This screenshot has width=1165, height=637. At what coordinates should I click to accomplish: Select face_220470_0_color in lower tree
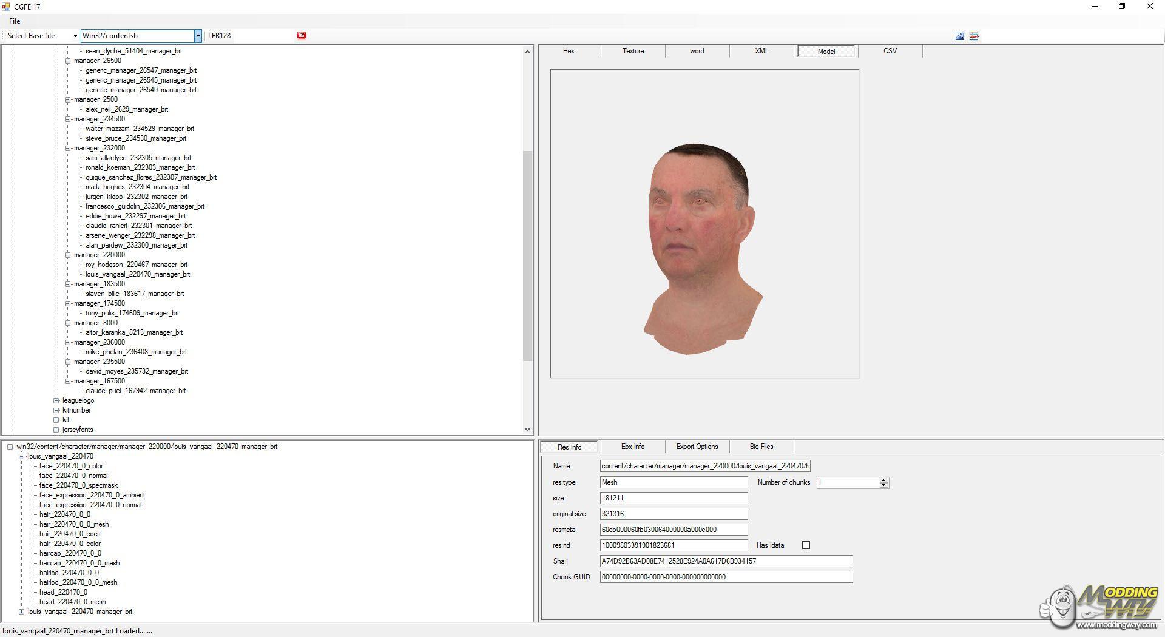click(71, 466)
